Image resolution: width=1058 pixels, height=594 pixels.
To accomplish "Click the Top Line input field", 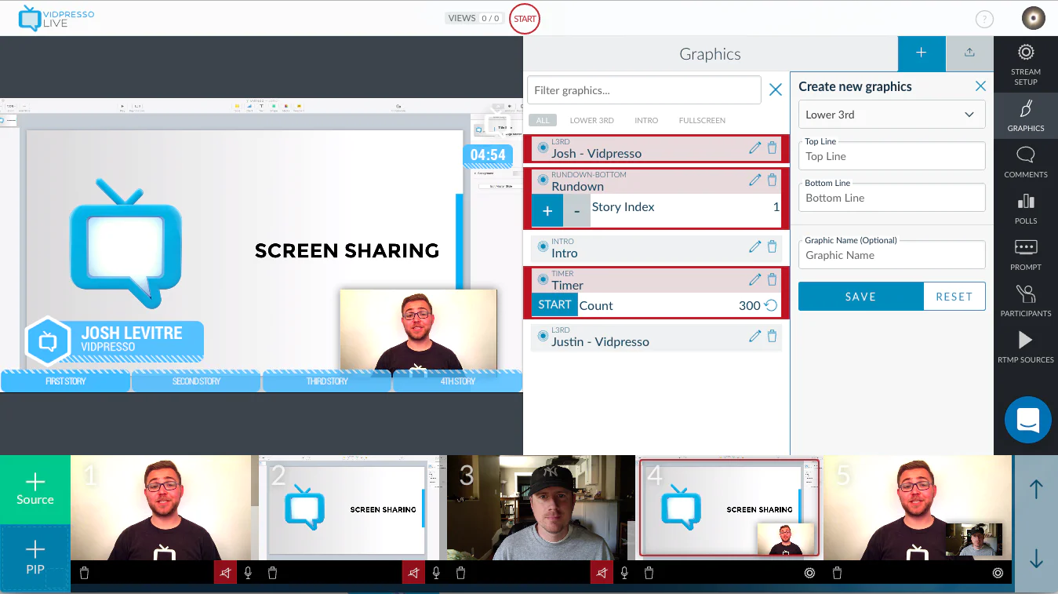I will (892, 156).
